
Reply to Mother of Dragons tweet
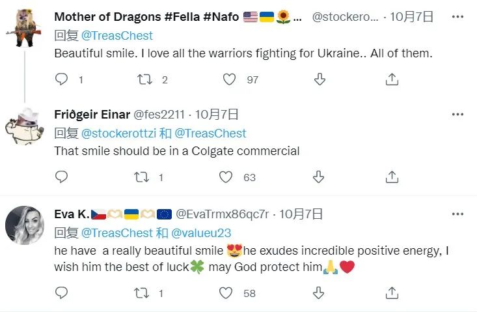(x=62, y=79)
